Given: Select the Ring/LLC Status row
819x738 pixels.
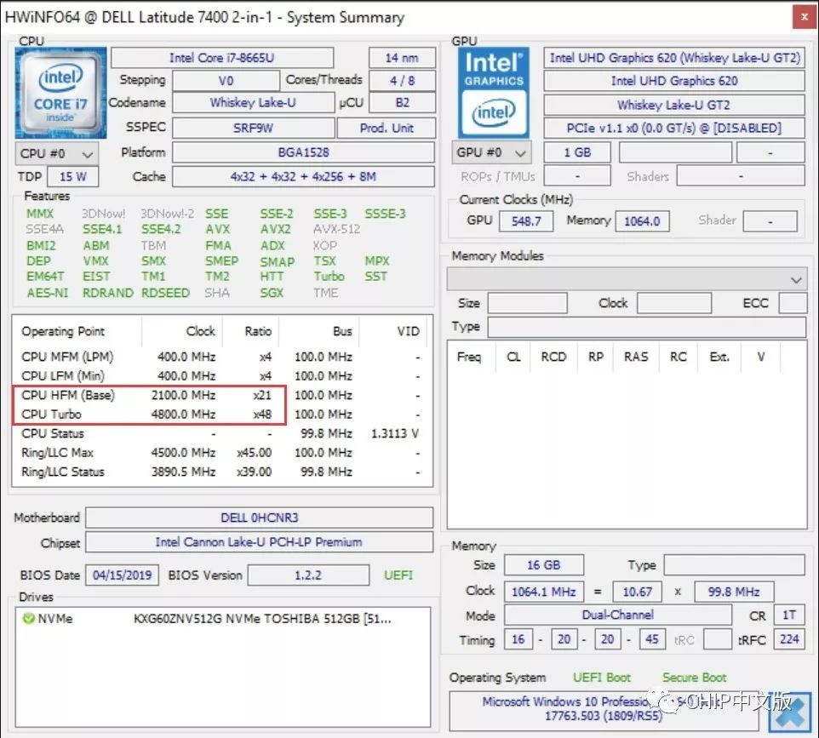Looking at the screenshot, I should pos(222,472).
